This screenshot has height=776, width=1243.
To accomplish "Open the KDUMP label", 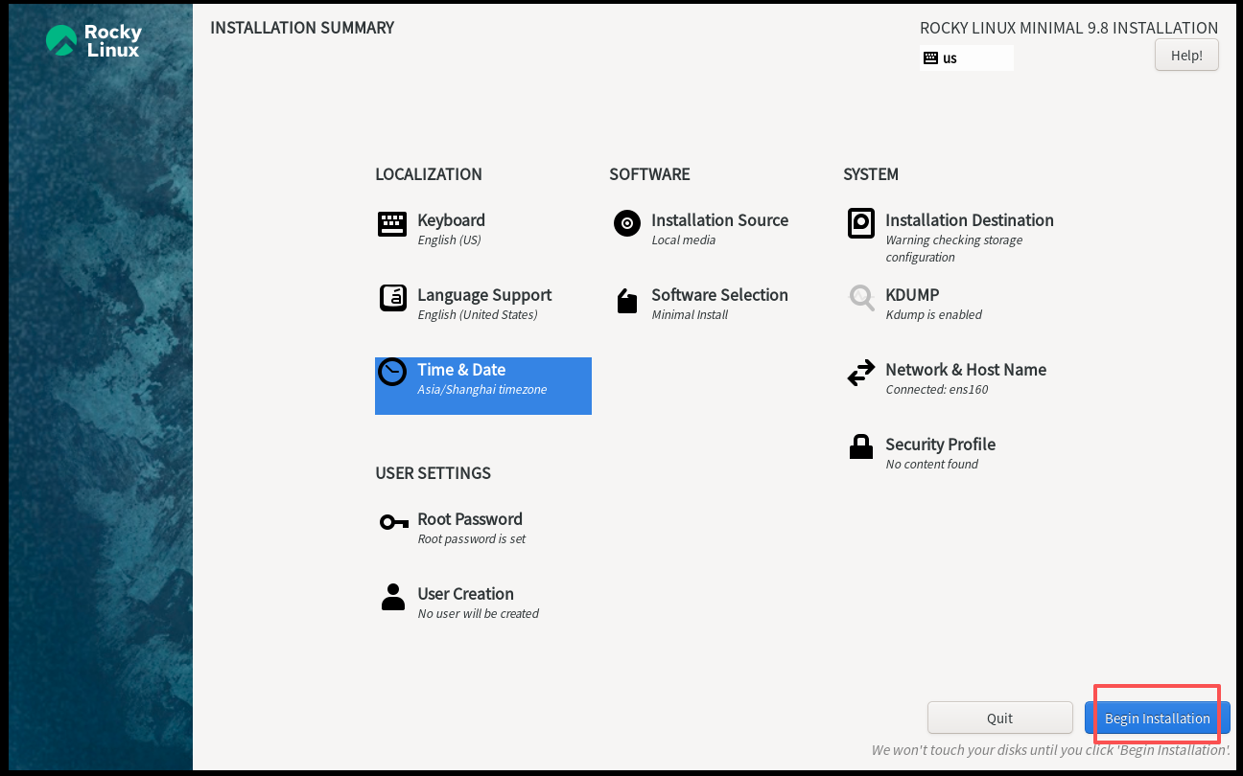I will click(912, 295).
